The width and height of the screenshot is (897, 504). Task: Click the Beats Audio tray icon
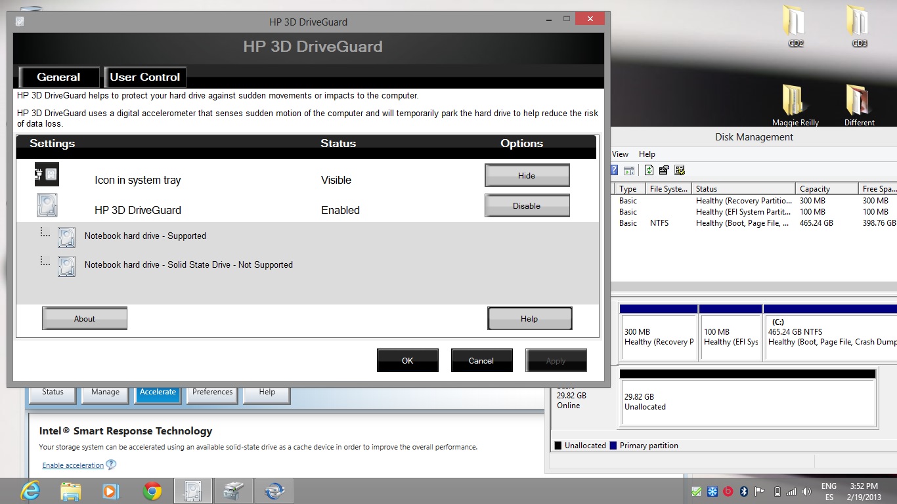point(728,492)
